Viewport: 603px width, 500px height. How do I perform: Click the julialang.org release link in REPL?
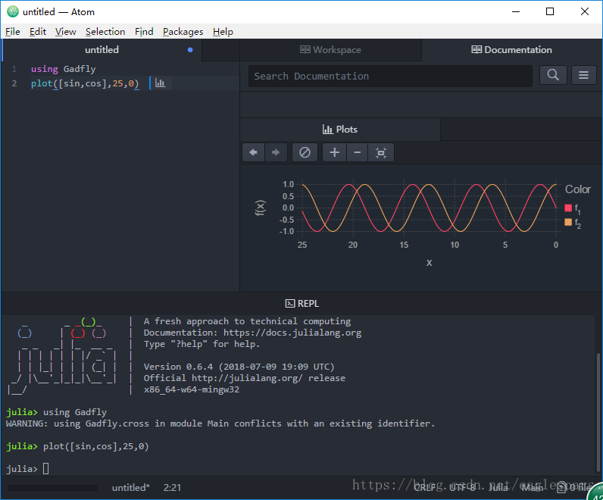247,378
